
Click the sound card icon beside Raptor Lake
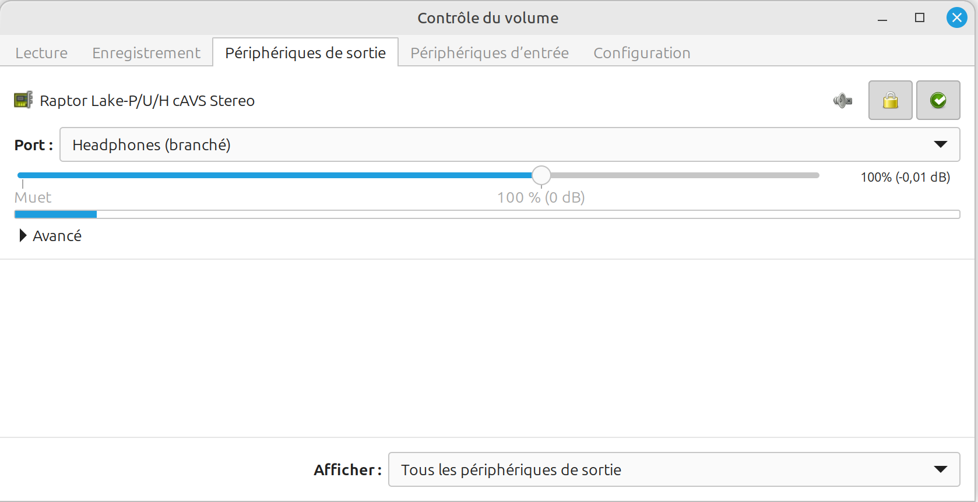(23, 100)
